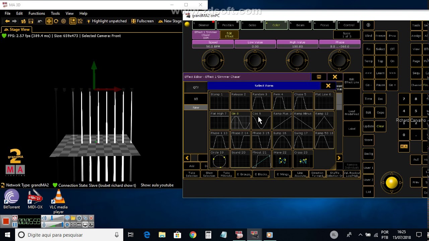Toggle the Blind key

pos(368,36)
